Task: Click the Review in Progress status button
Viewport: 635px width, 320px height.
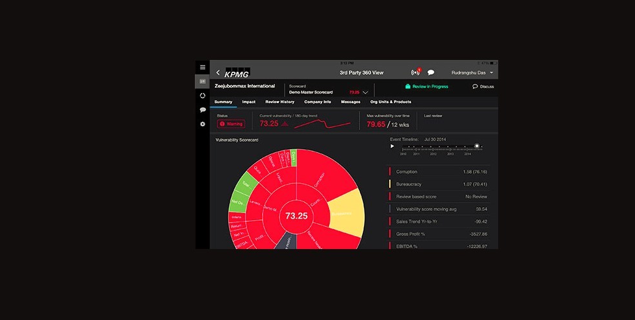Action: 426,86
